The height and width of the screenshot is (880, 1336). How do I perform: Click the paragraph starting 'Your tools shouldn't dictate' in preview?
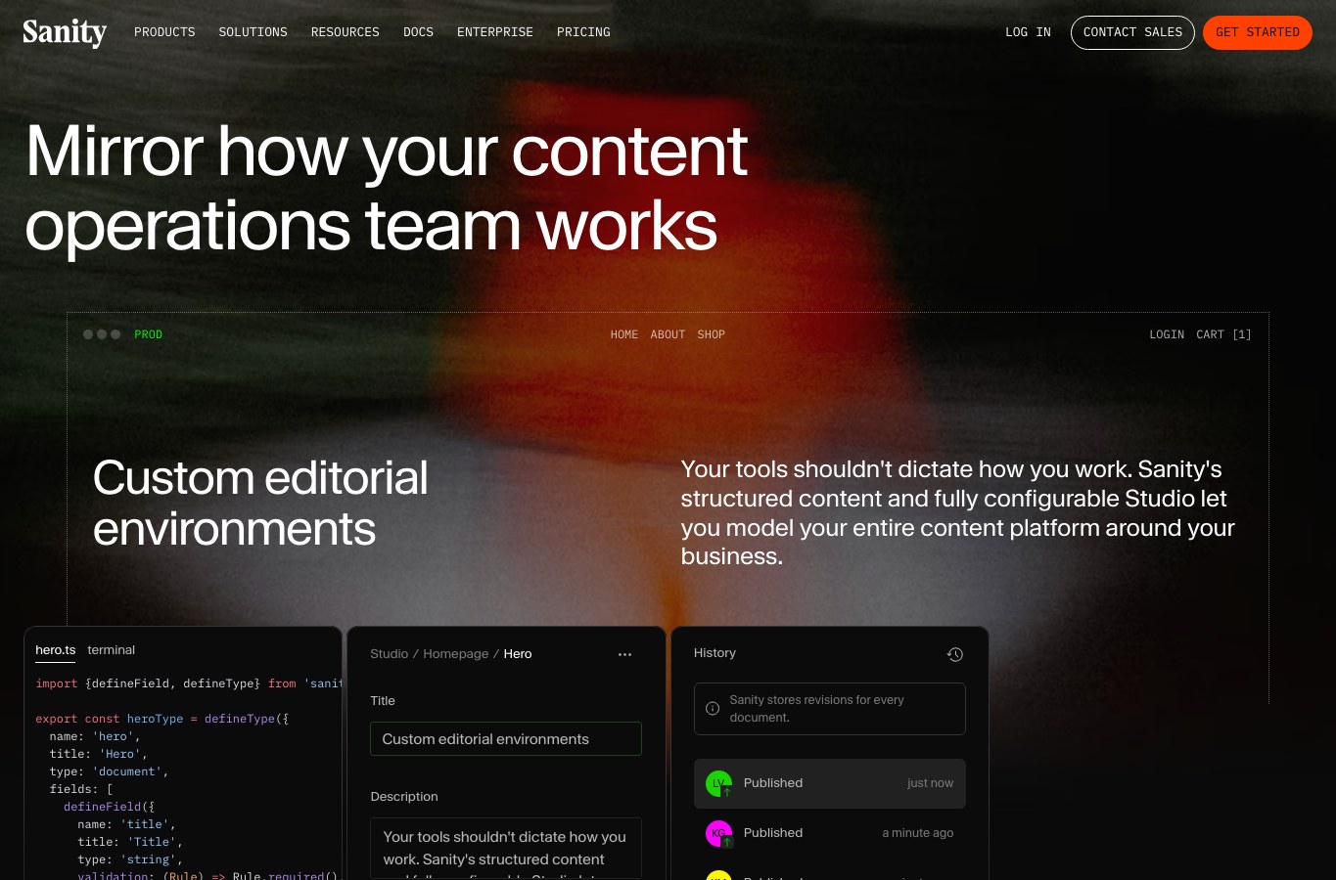(958, 512)
